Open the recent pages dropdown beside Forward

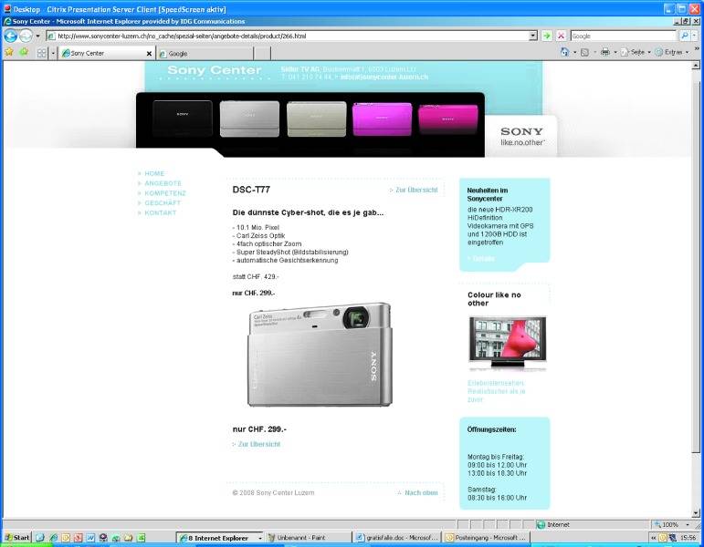[37, 36]
